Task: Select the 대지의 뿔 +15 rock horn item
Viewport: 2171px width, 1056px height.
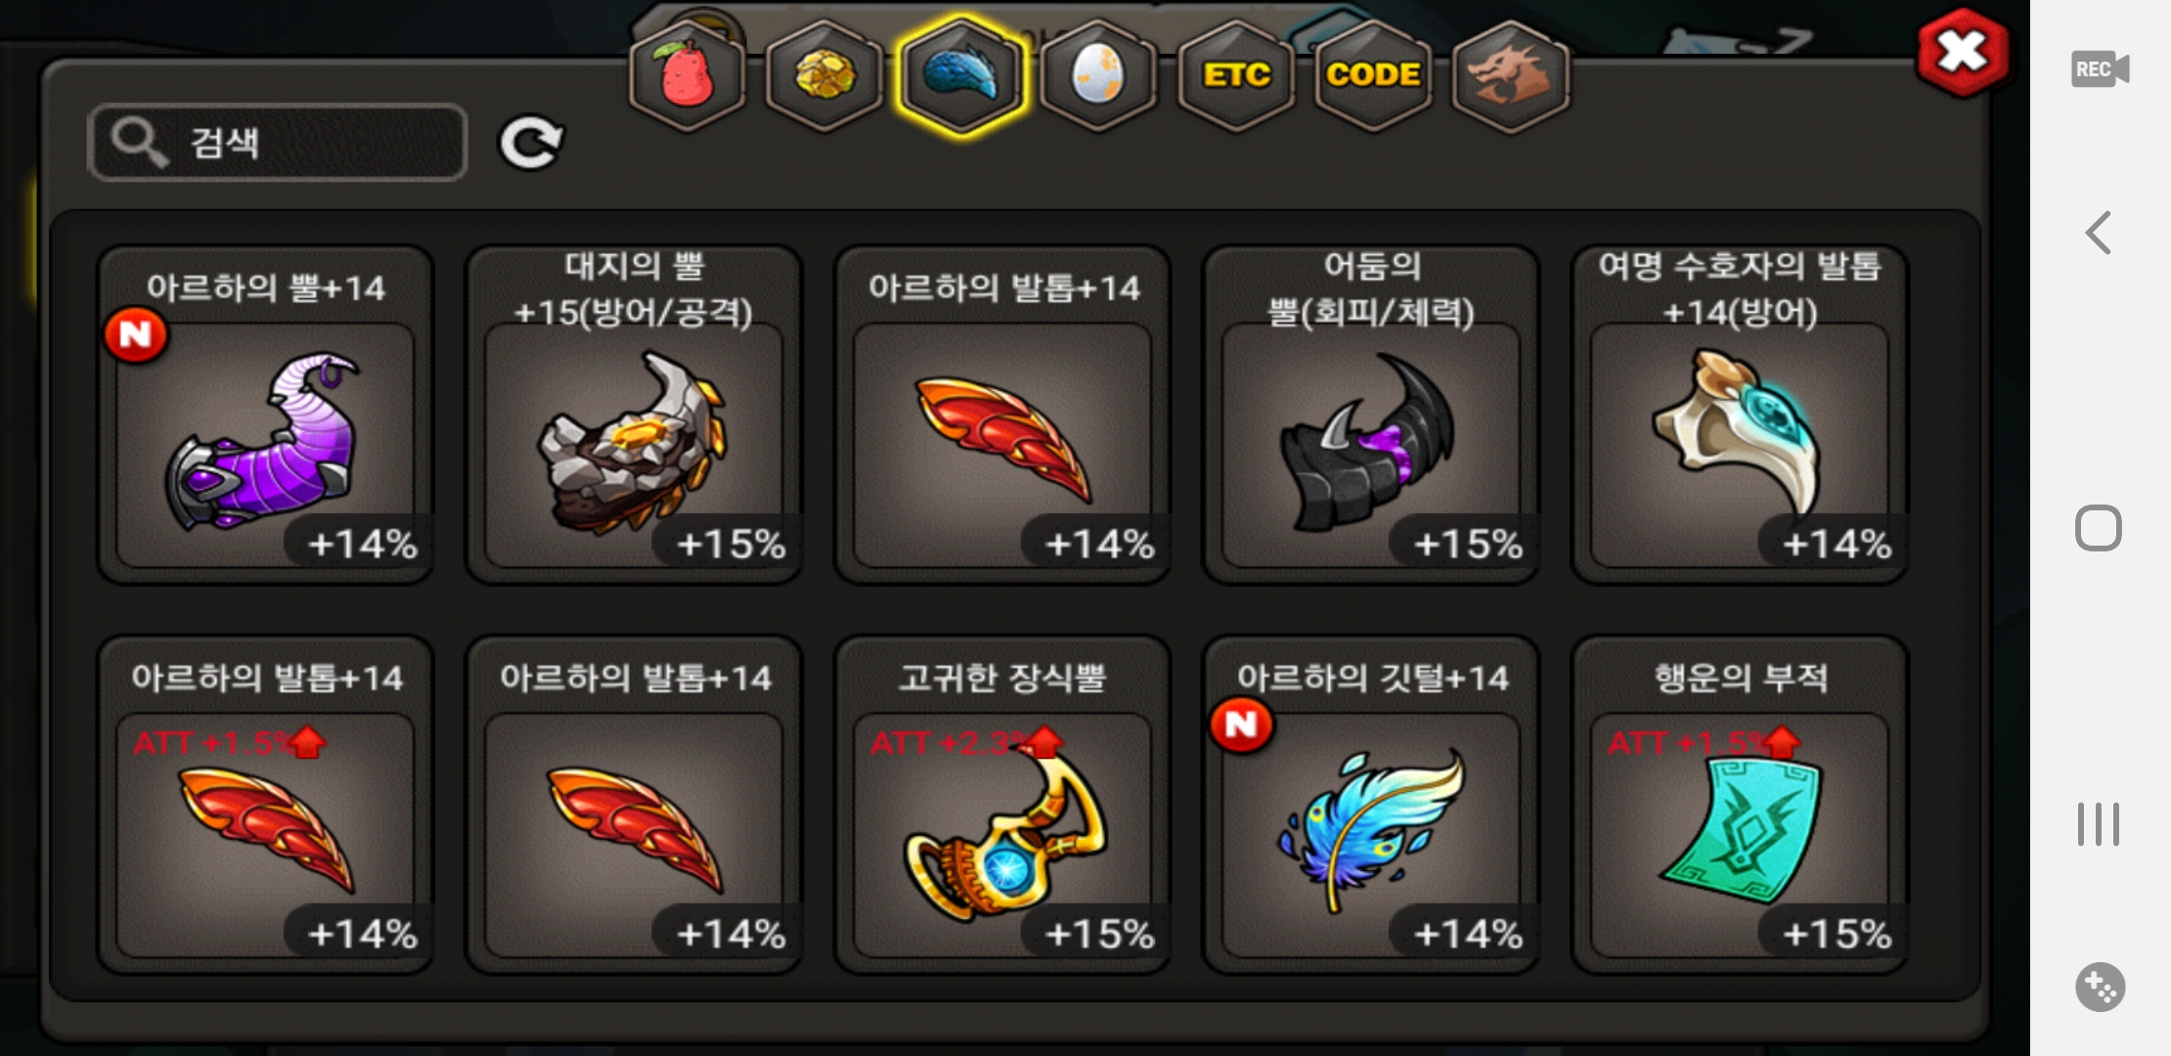Action: (634, 415)
